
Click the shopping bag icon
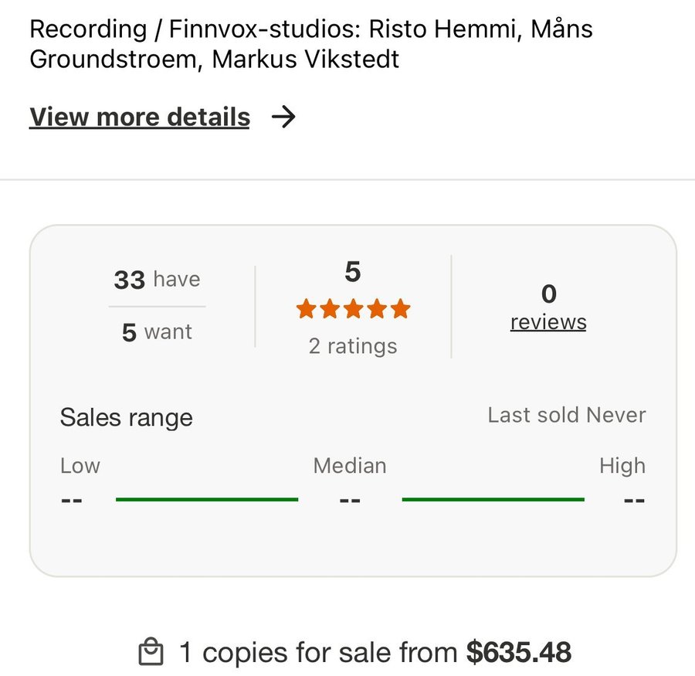click(x=151, y=653)
